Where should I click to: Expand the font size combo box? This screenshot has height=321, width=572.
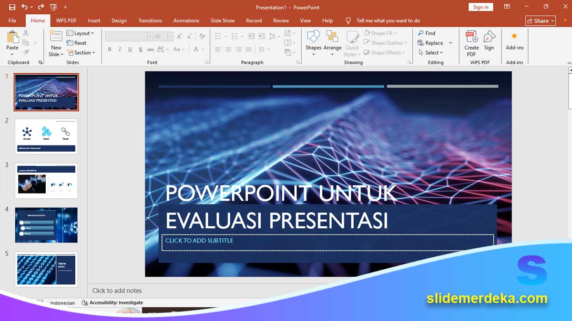[170, 37]
